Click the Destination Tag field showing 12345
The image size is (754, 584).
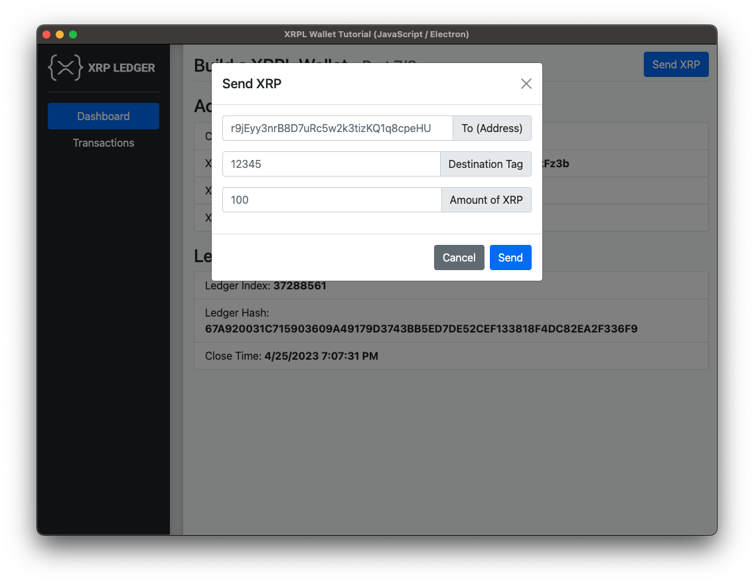pos(331,164)
